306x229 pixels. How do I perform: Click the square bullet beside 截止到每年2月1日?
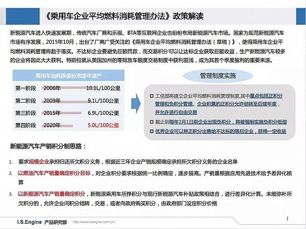point(151,122)
